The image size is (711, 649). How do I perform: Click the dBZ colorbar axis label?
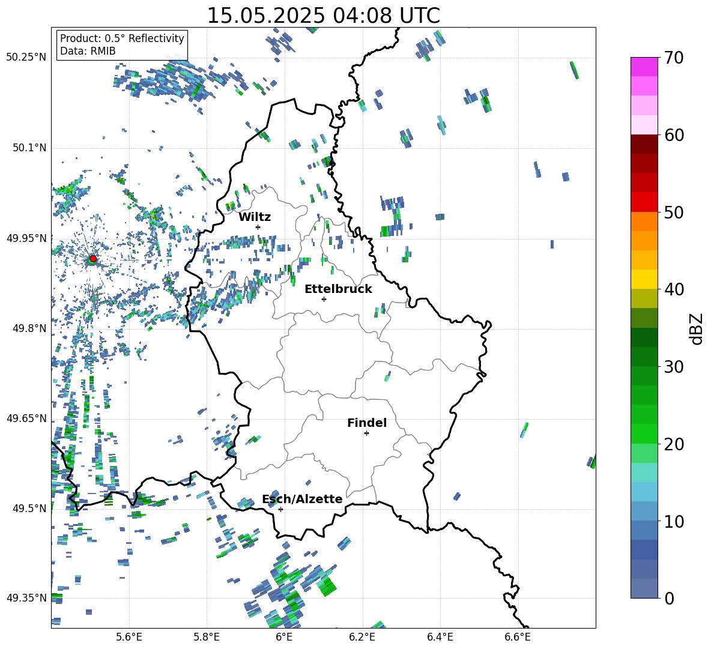(697, 328)
